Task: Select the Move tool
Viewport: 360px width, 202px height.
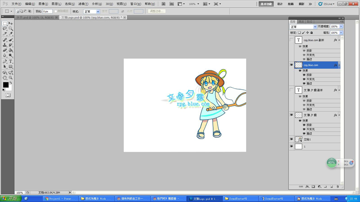Action: point(10,23)
